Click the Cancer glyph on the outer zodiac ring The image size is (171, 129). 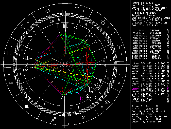pos(47,11)
